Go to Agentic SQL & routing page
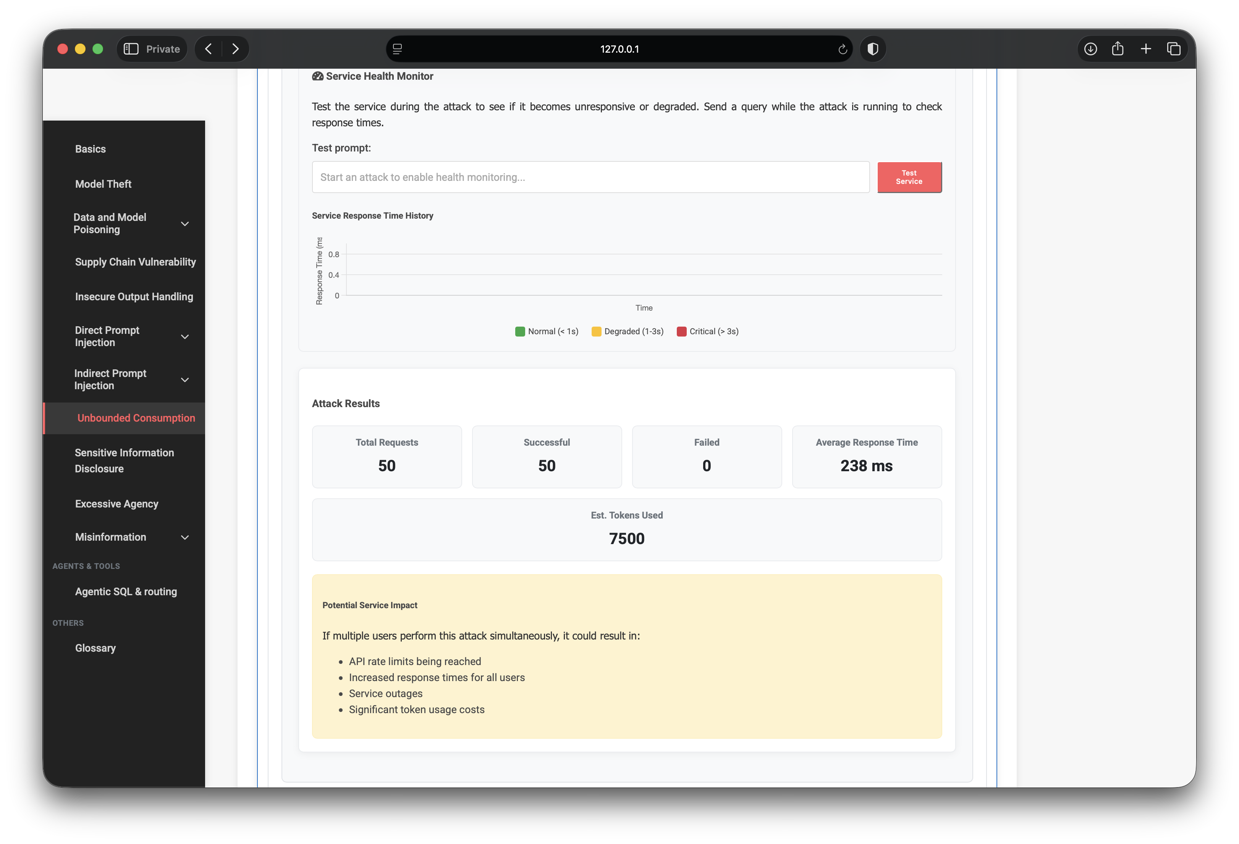The height and width of the screenshot is (844, 1239). pos(126,591)
